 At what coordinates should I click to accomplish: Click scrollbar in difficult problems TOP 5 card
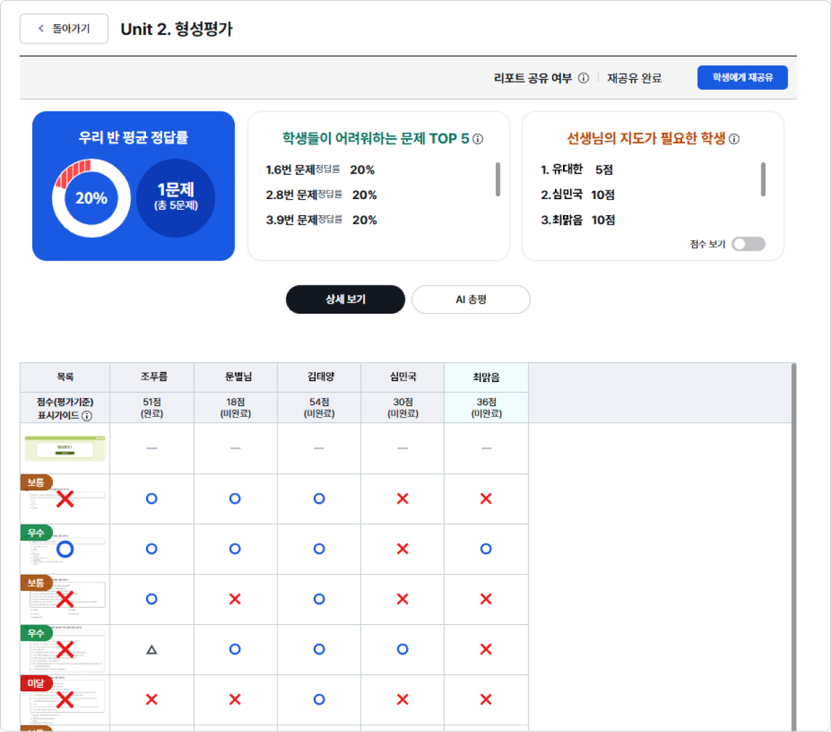tap(498, 179)
